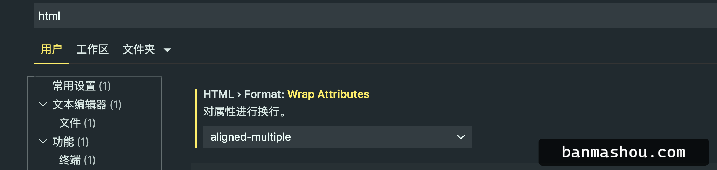Switch to the 工作区 settings tab
The image size is (717, 170).
point(92,49)
